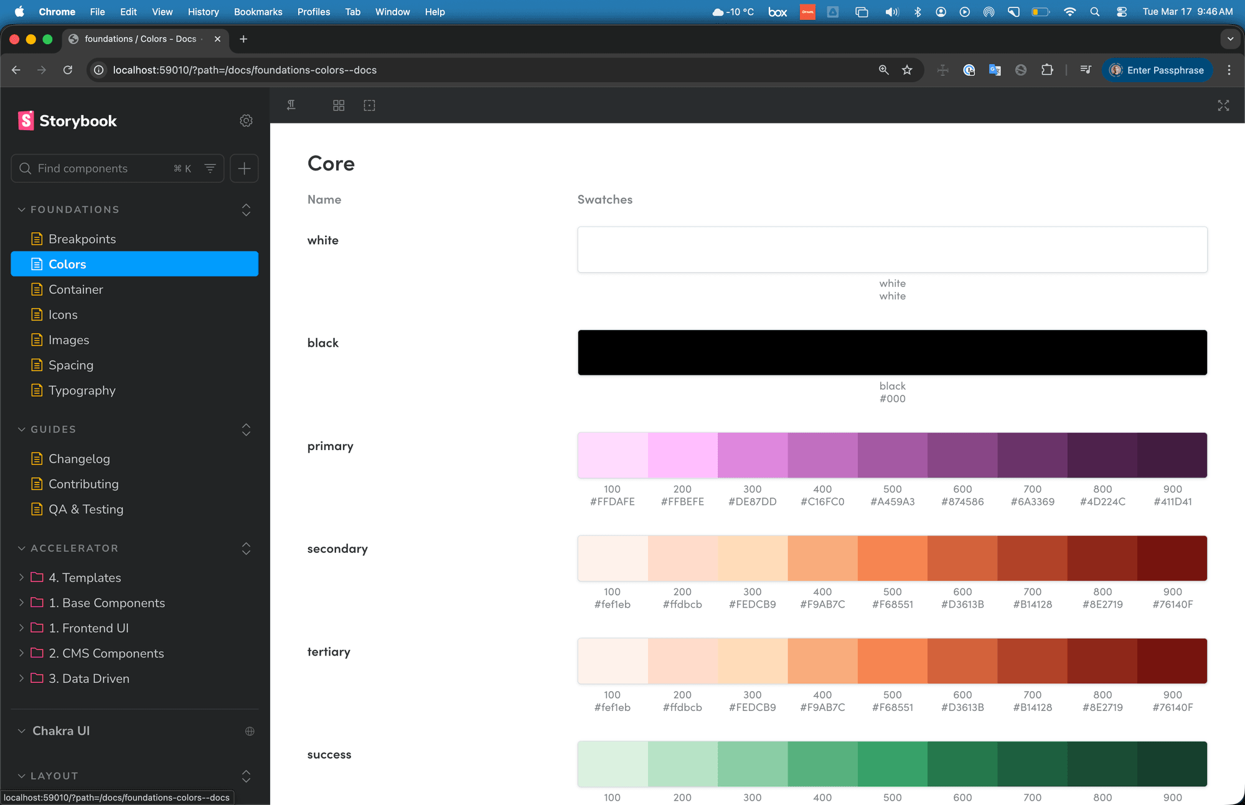Click the address bar URL

point(245,70)
